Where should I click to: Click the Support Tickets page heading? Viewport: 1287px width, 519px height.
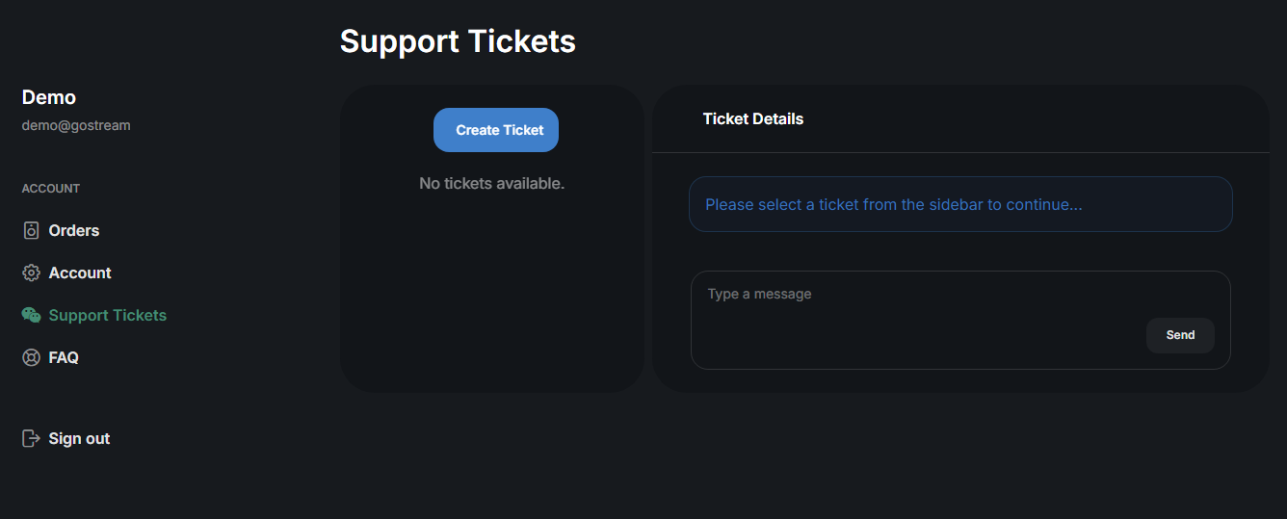pos(458,41)
